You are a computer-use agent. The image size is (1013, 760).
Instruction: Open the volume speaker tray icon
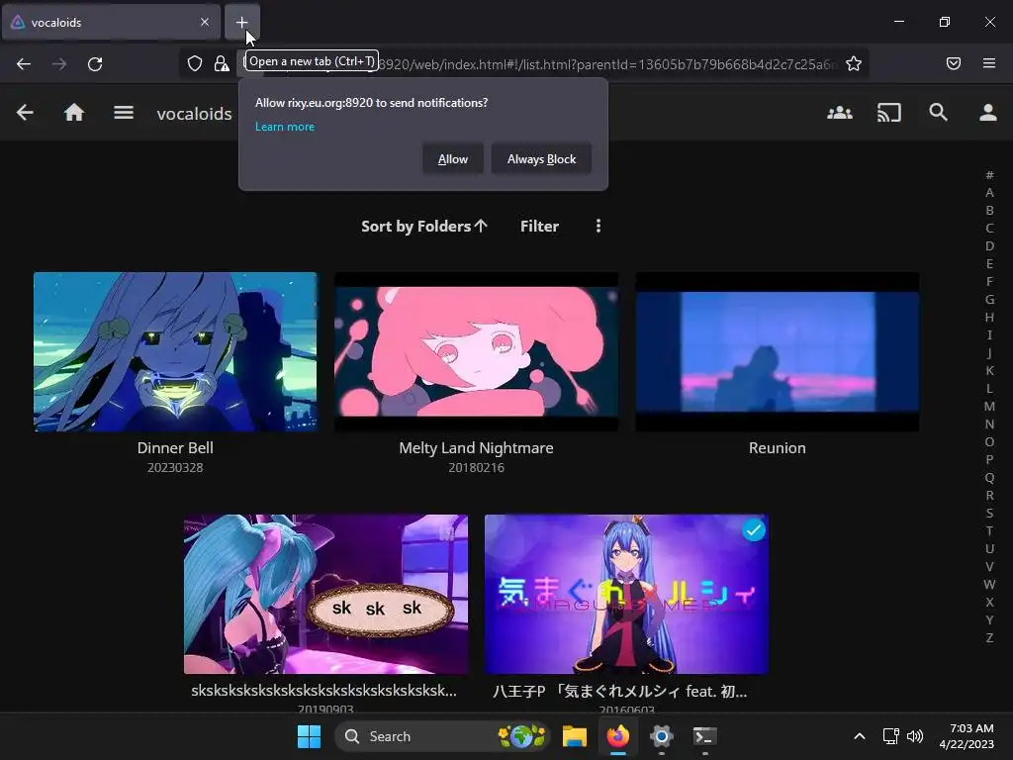[x=915, y=736]
